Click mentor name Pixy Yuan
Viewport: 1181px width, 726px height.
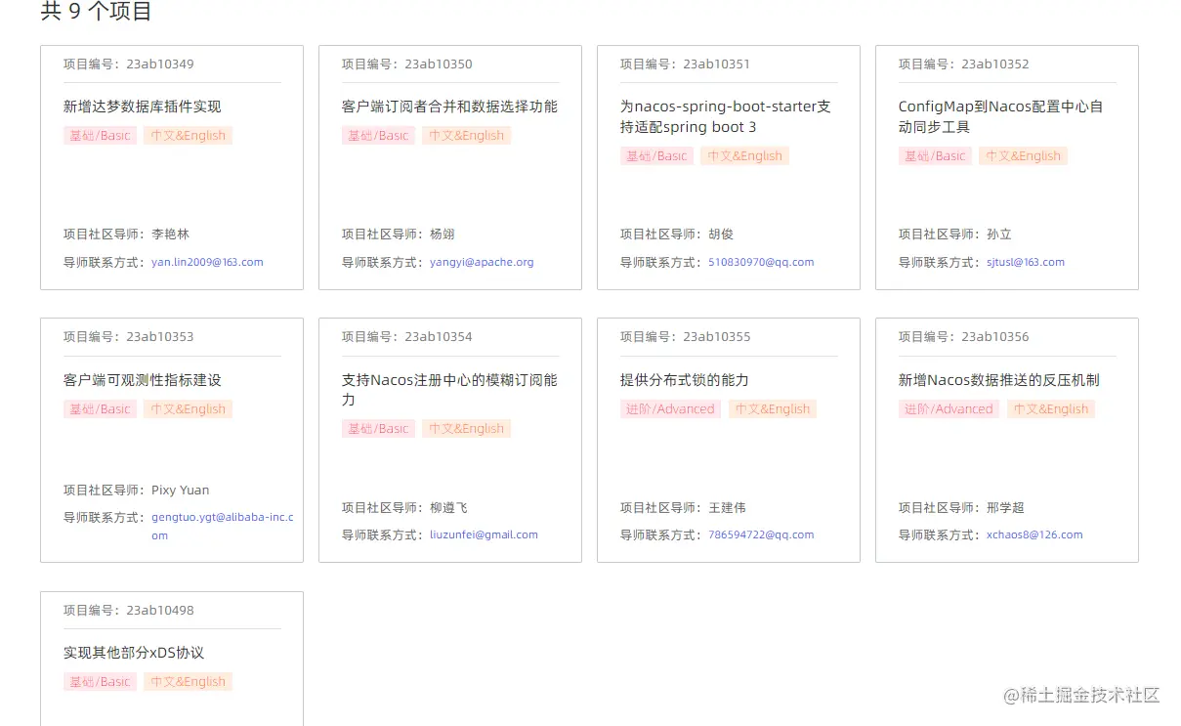pos(181,491)
